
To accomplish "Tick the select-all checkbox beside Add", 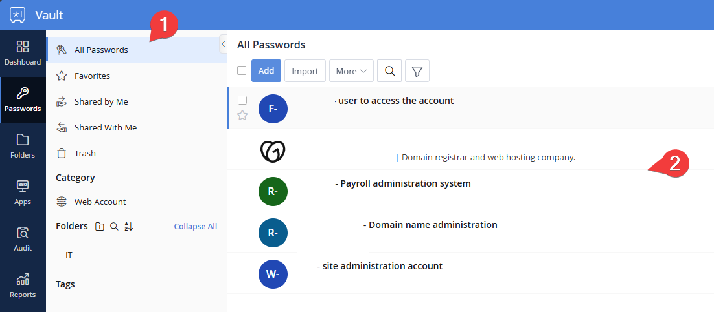I will (242, 70).
